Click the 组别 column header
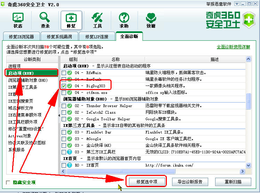 (73, 59)
